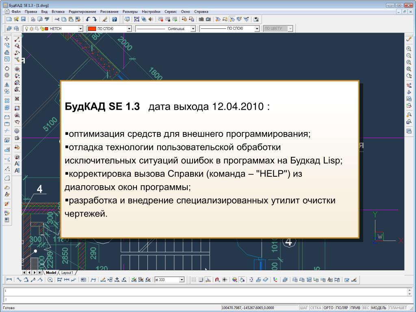Select the Line drawing tool
Screen dimensions: 416x312
[17, 39]
